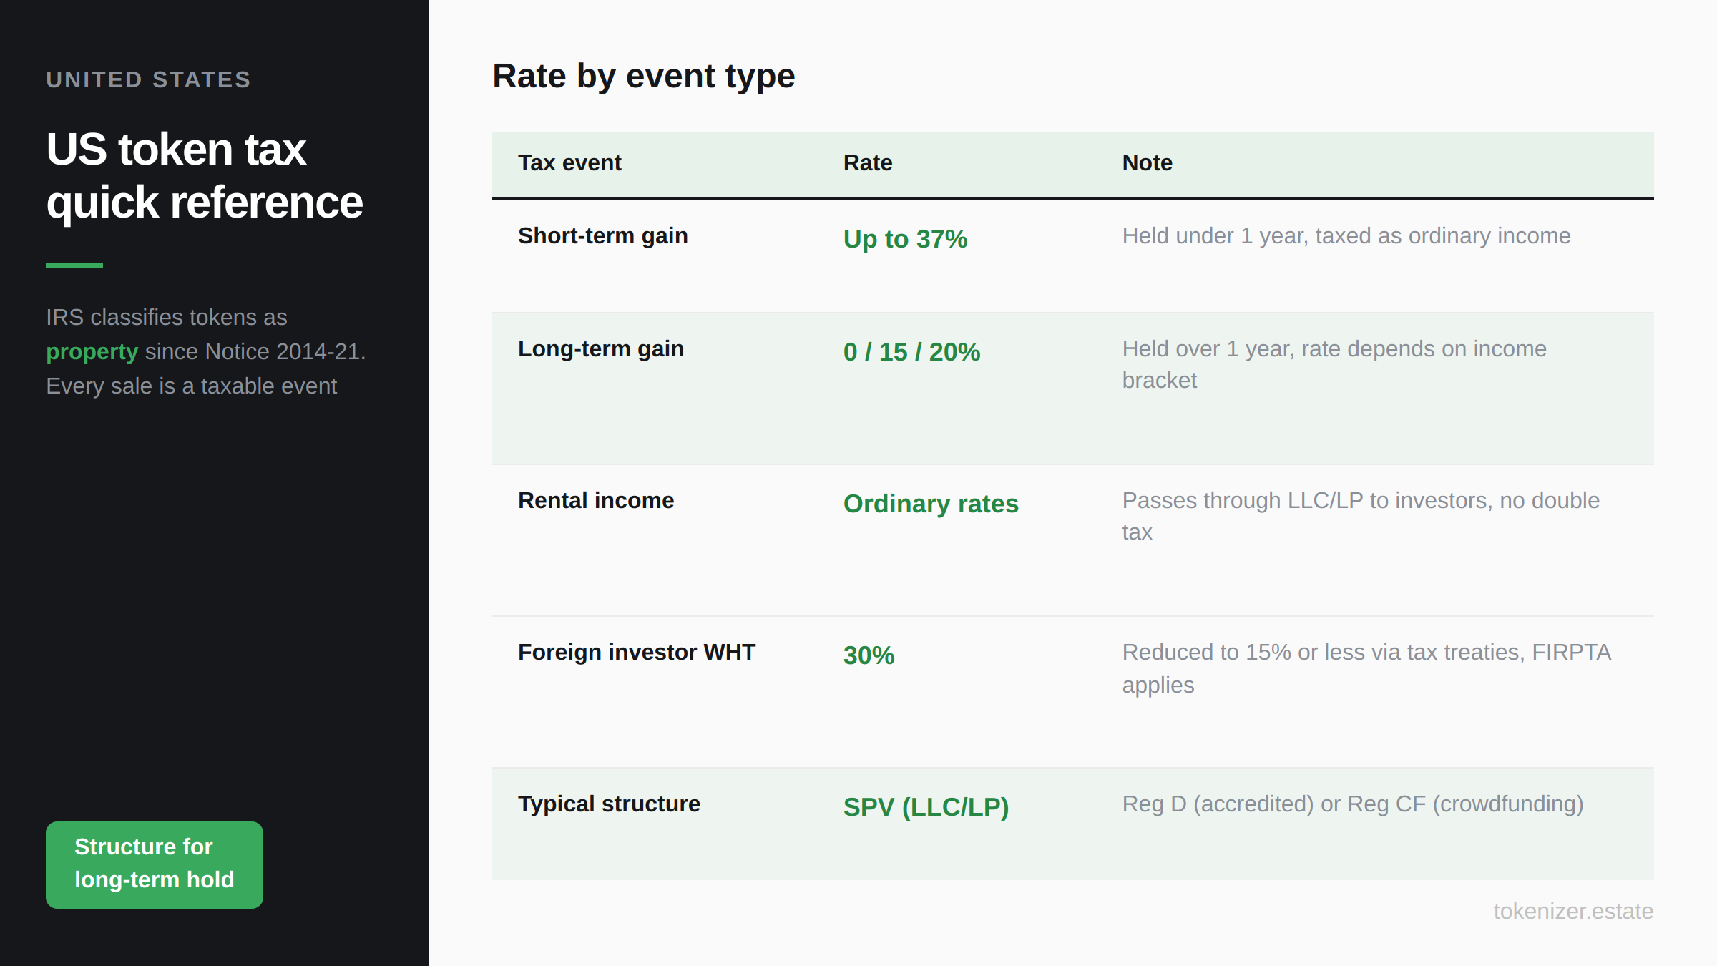This screenshot has width=1717, height=966.
Task: Click the '0 / 15 / 20%' rate value
Action: coord(911,352)
